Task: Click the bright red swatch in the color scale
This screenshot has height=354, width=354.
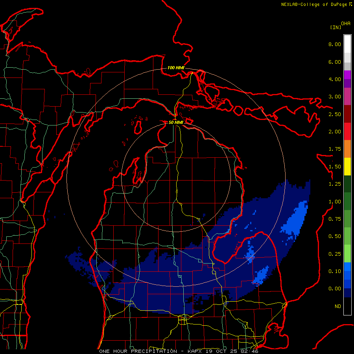Action: pos(347,132)
